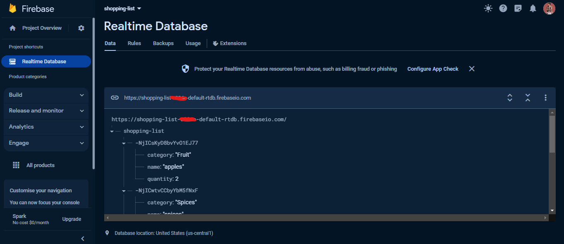This screenshot has width=564, height=244.
Task: Collapse the shopping-list tree node
Action: click(112, 131)
